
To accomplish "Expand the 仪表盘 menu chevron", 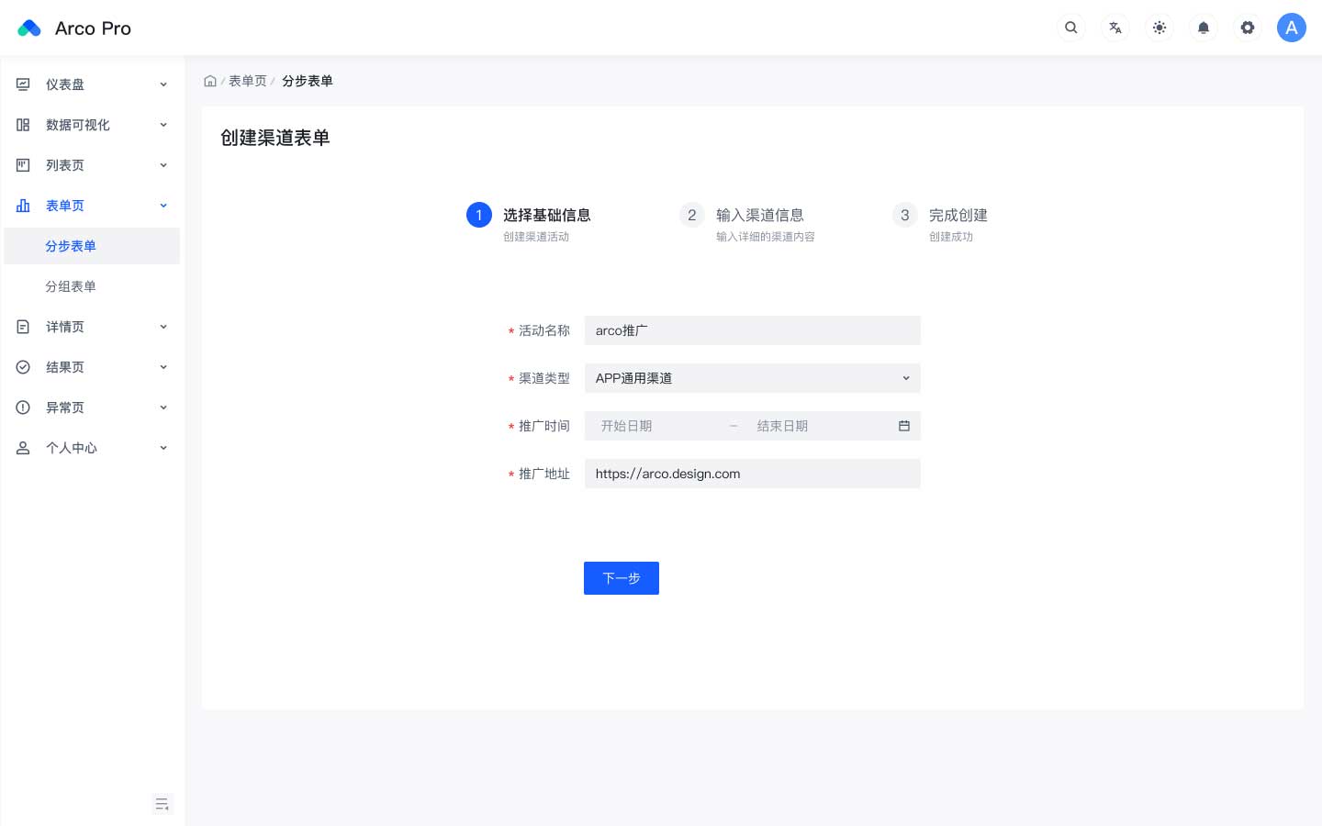I will click(163, 84).
